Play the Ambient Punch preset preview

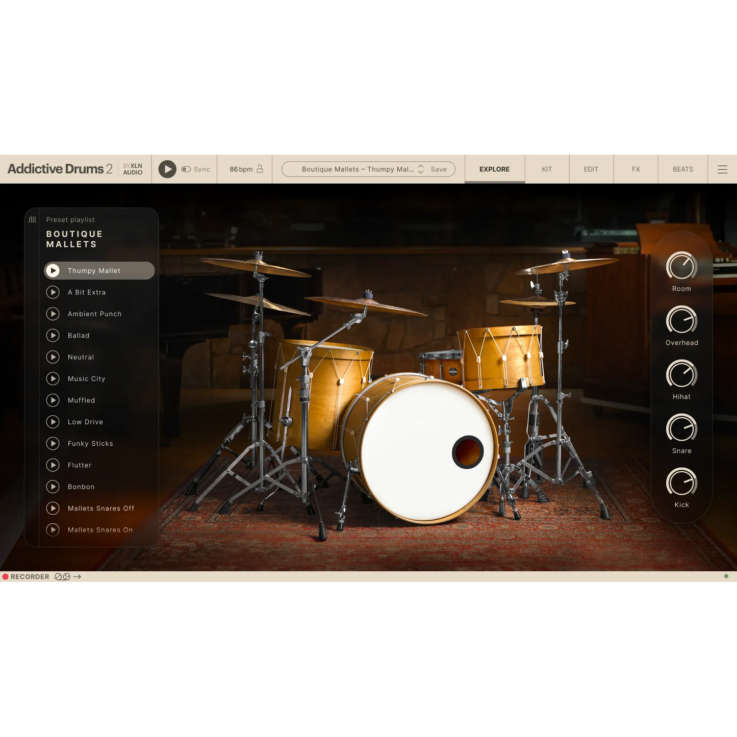tap(53, 314)
